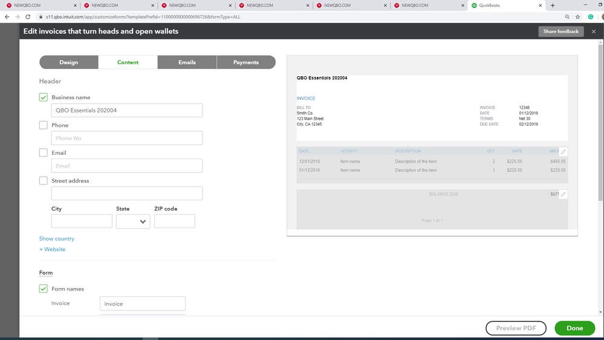
Task: Click Smith Co. in the preview
Action: (x=305, y=113)
